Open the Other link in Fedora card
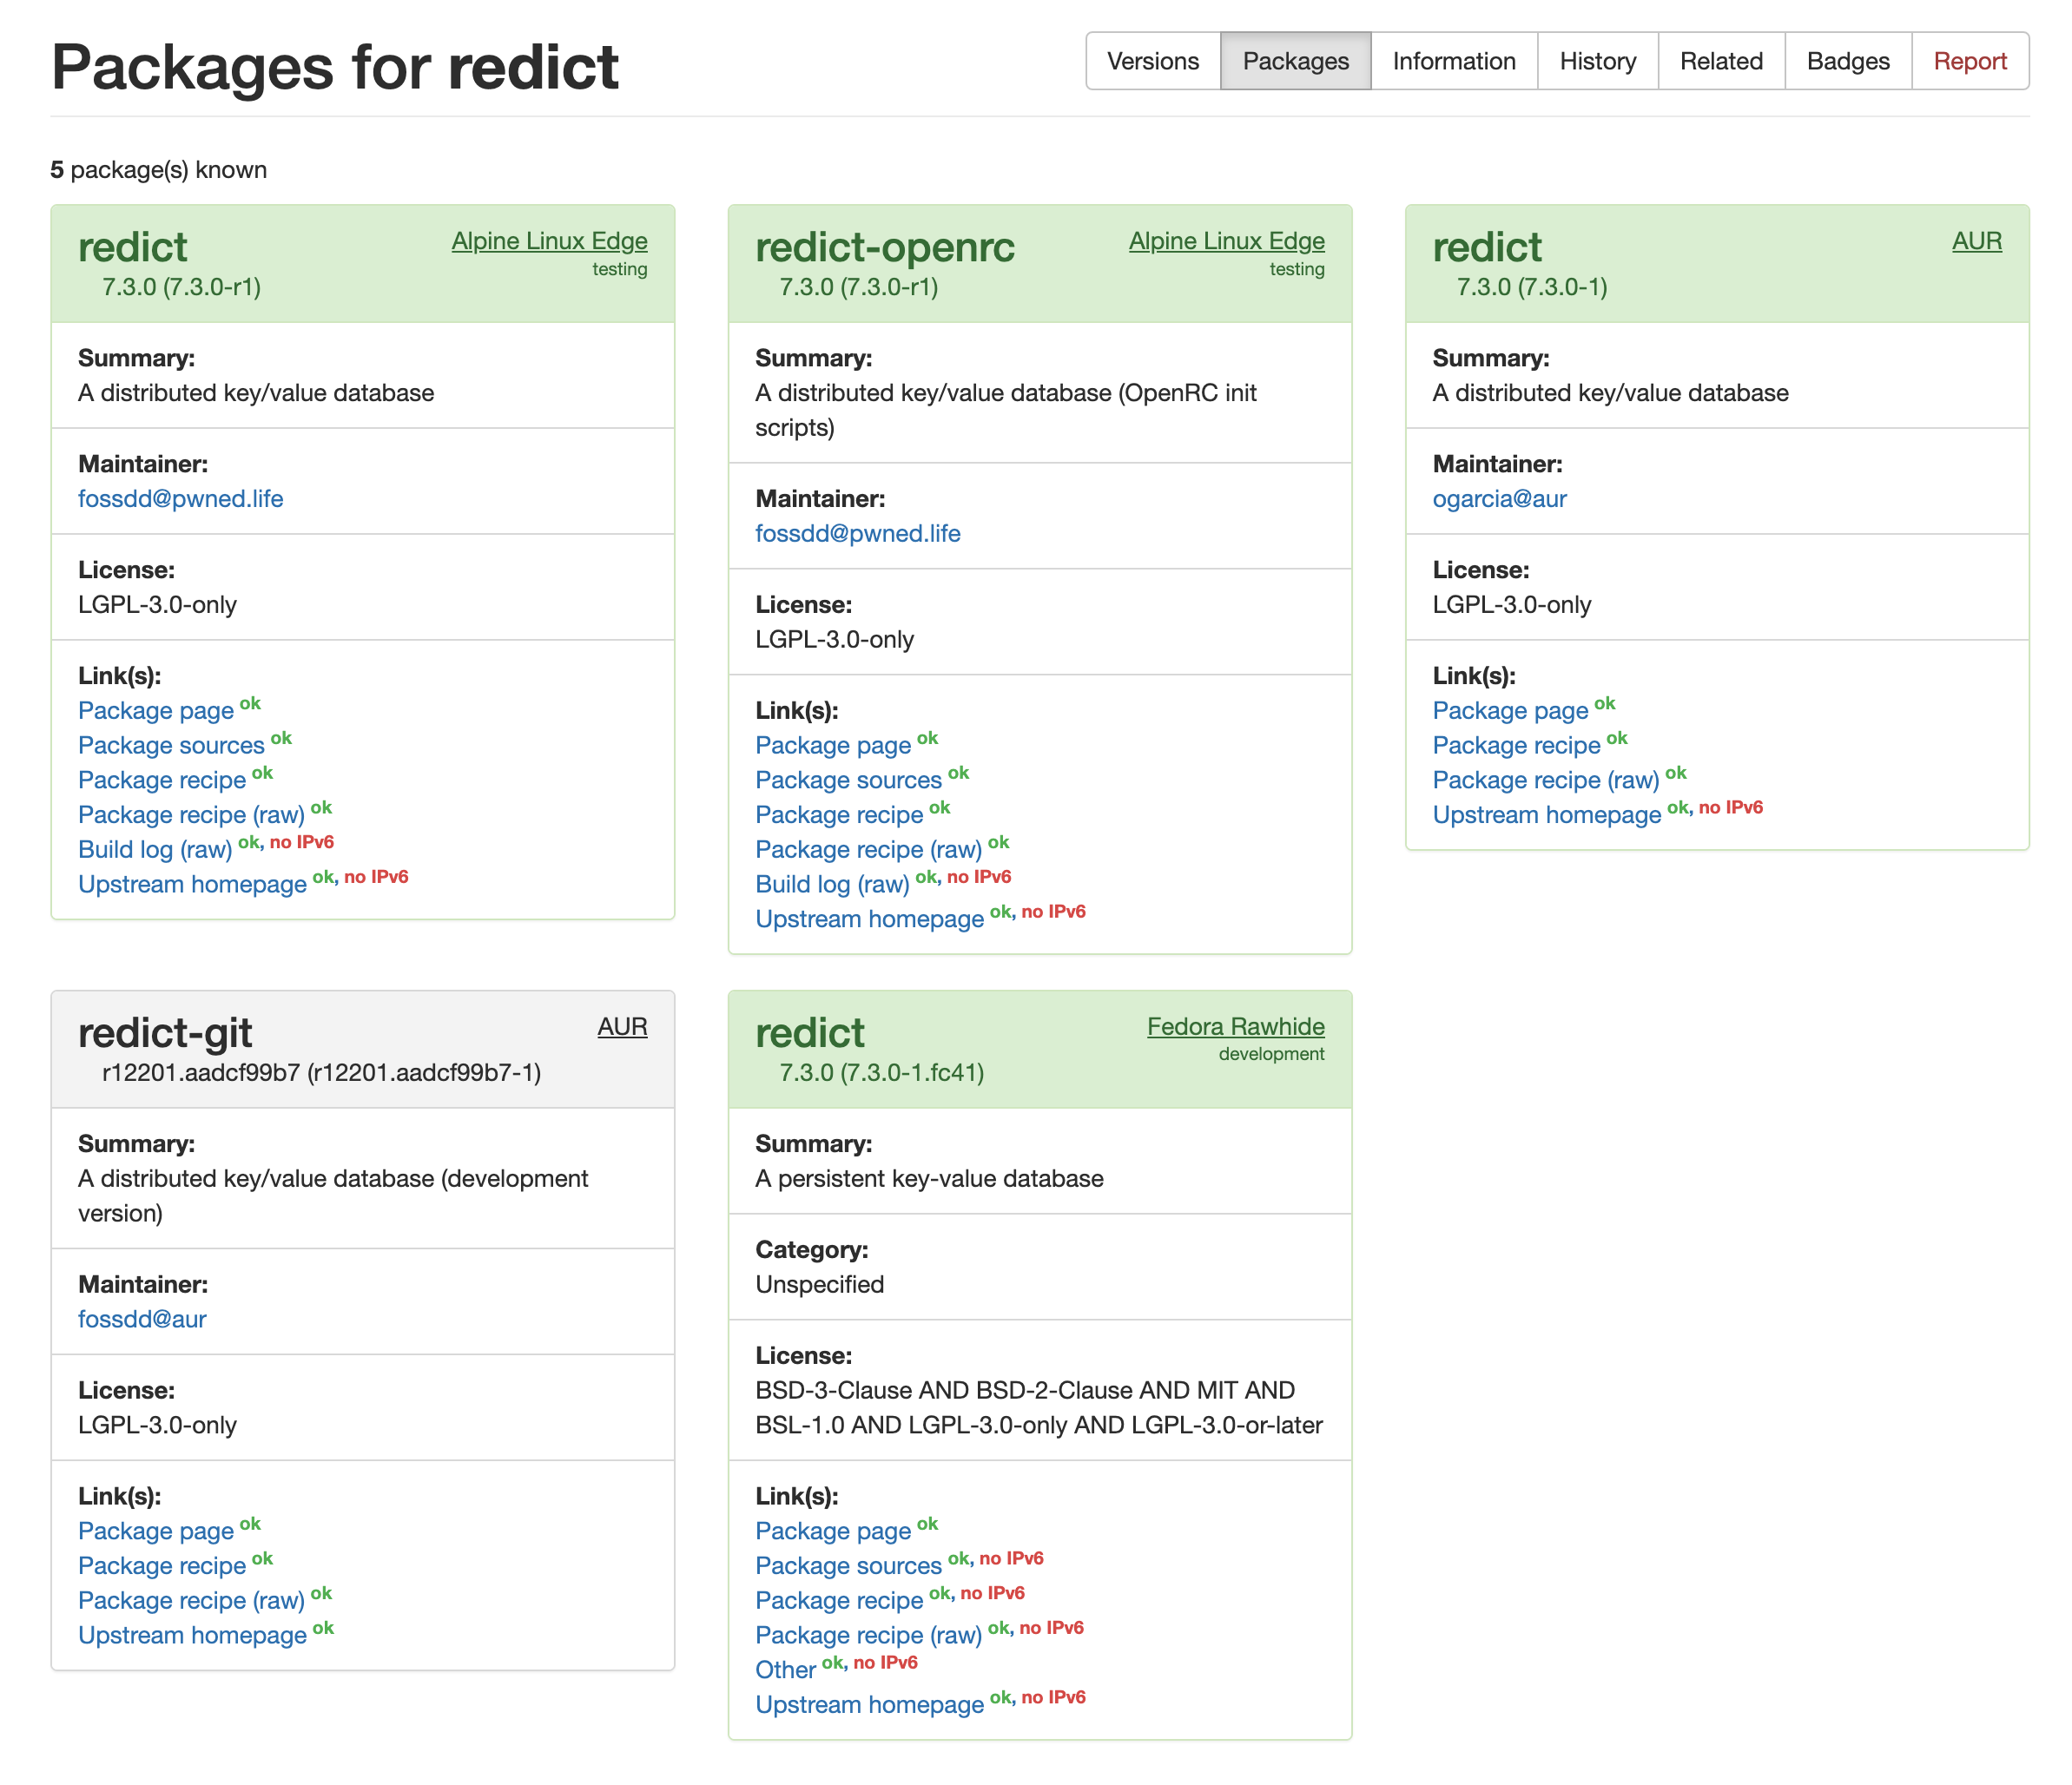2072x1785 pixels. [785, 1670]
